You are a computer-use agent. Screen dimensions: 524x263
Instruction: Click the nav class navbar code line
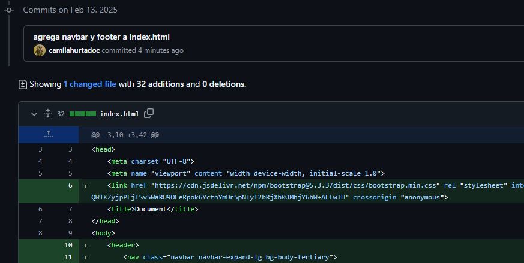230,258
